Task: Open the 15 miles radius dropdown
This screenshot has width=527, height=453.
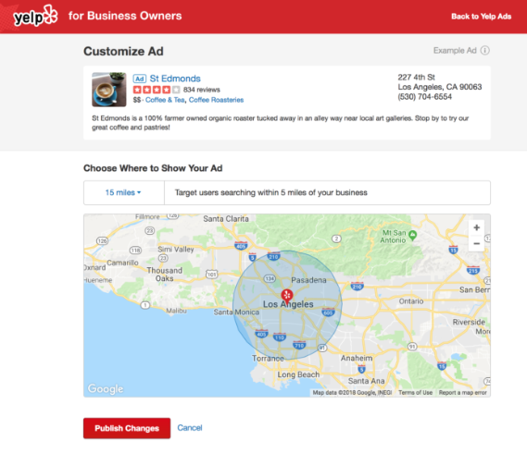Action: tap(123, 192)
